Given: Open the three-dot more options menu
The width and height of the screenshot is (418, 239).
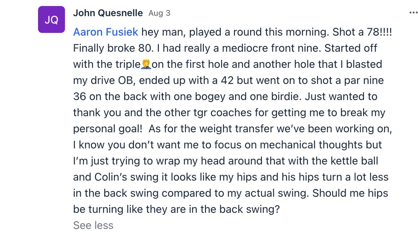Looking at the screenshot, I should [x=413, y=13].
